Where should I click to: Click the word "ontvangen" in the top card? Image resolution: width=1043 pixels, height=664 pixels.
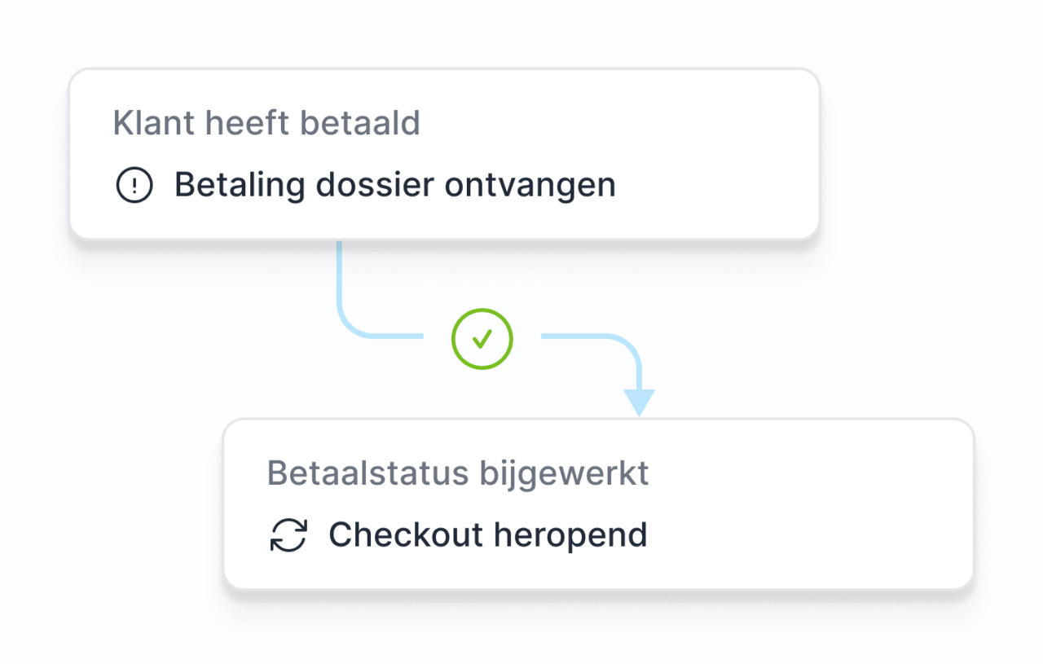coord(530,186)
